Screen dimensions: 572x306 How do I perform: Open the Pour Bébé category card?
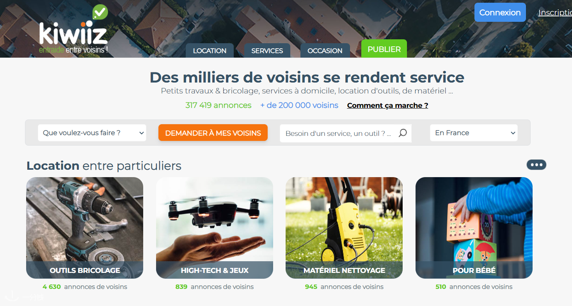pos(474,228)
